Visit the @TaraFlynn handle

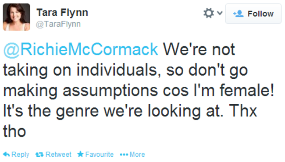click(x=58, y=24)
